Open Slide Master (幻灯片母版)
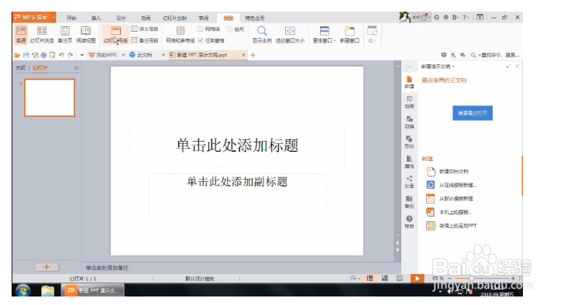Screen dimensions: 564x305 click(115, 35)
